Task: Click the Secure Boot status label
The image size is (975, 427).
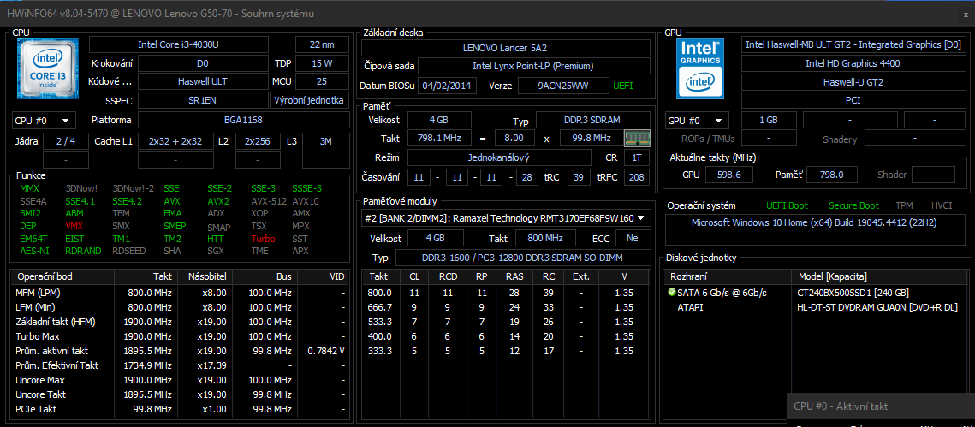Action: (x=853, y=205)
